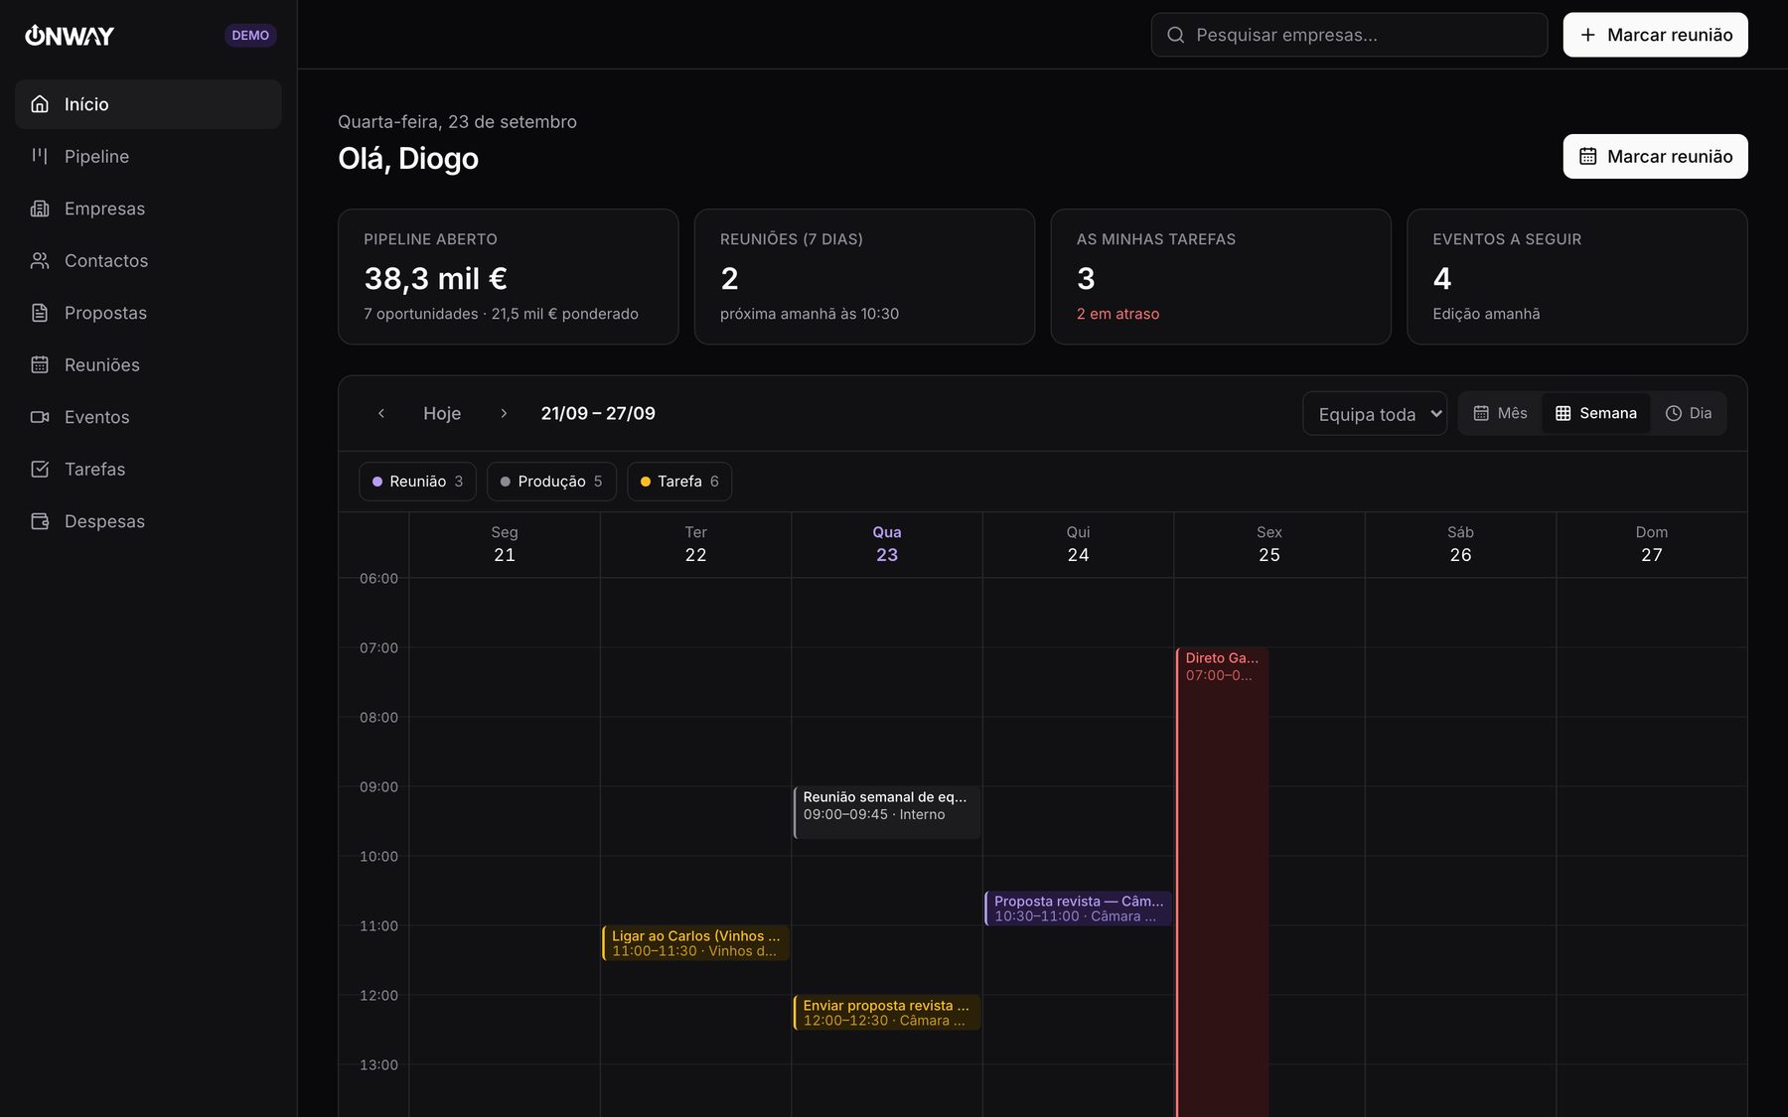Click the DEMO badge
The height and width of the screenshot is (1117, 1788).
click(250, 36)
